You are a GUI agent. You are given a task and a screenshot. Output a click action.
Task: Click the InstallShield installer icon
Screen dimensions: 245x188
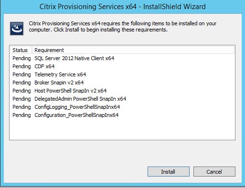pos(17,29)
